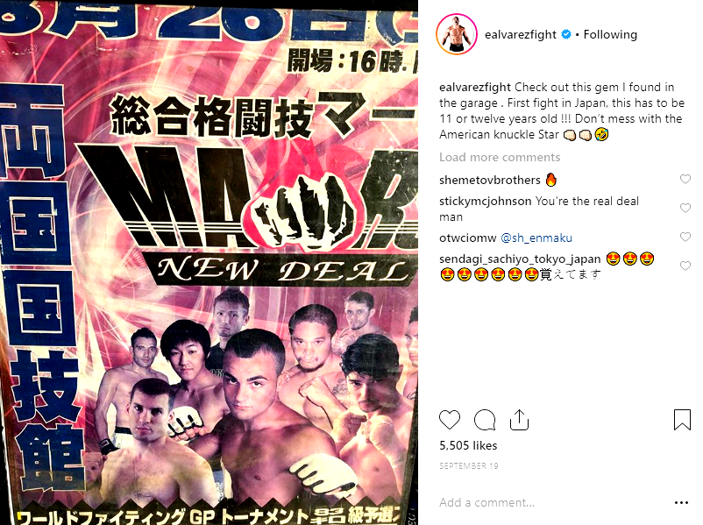
Task: Save post using bookmark icon
Action: click(682, 420)
